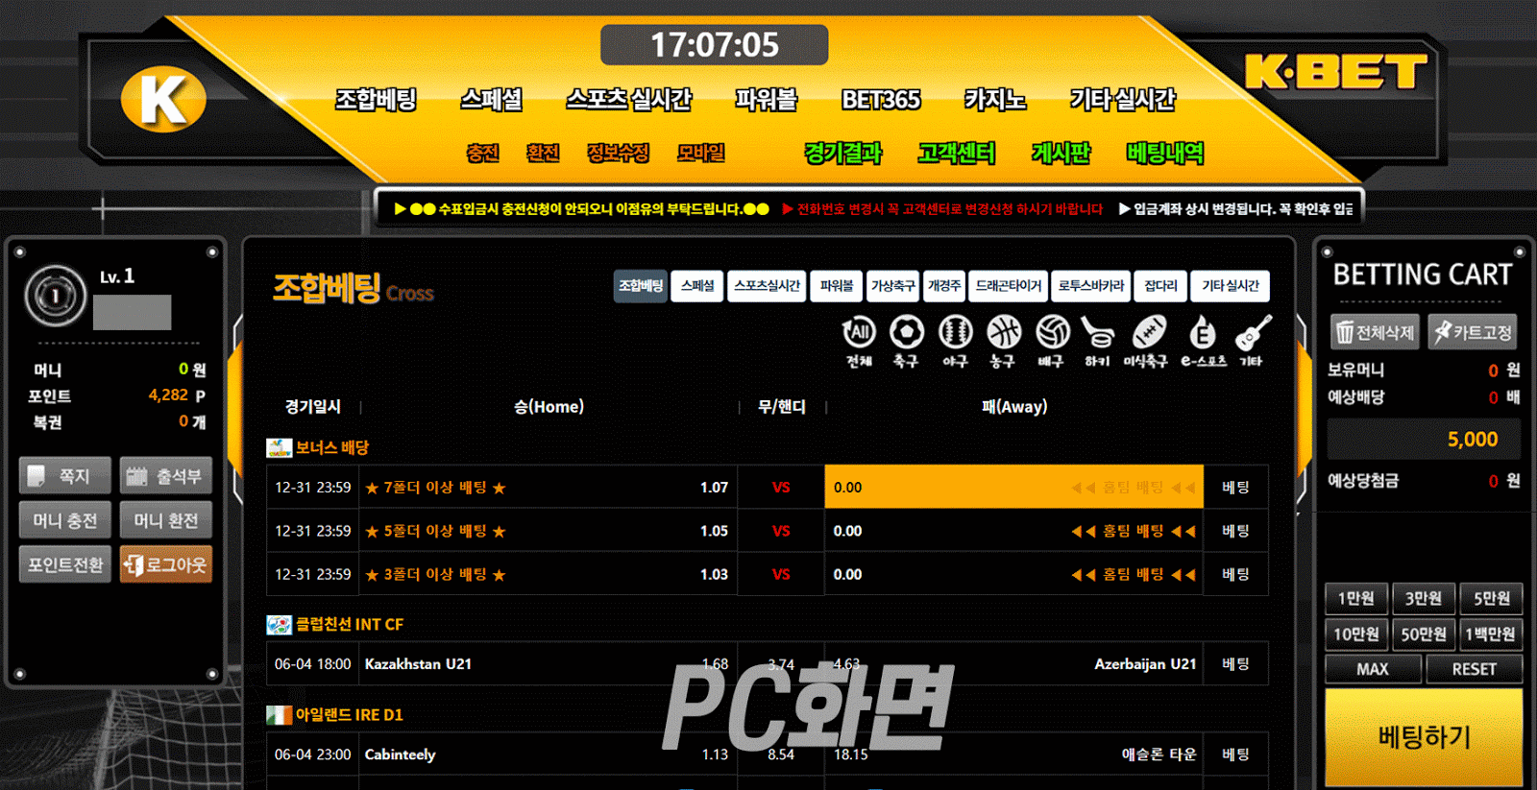Go to 환전 withdrawal link

click(543, 153)
